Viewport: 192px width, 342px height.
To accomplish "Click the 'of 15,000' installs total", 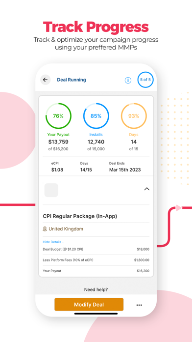I will pyautogui.click(x=96, y=149).
